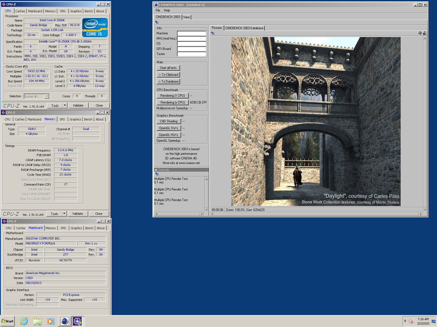Click the pin icon under the CINEBENCH 2003 tab
Viewport: 437px width, 327px height.
pyautogui.click(x=157, y=22)
